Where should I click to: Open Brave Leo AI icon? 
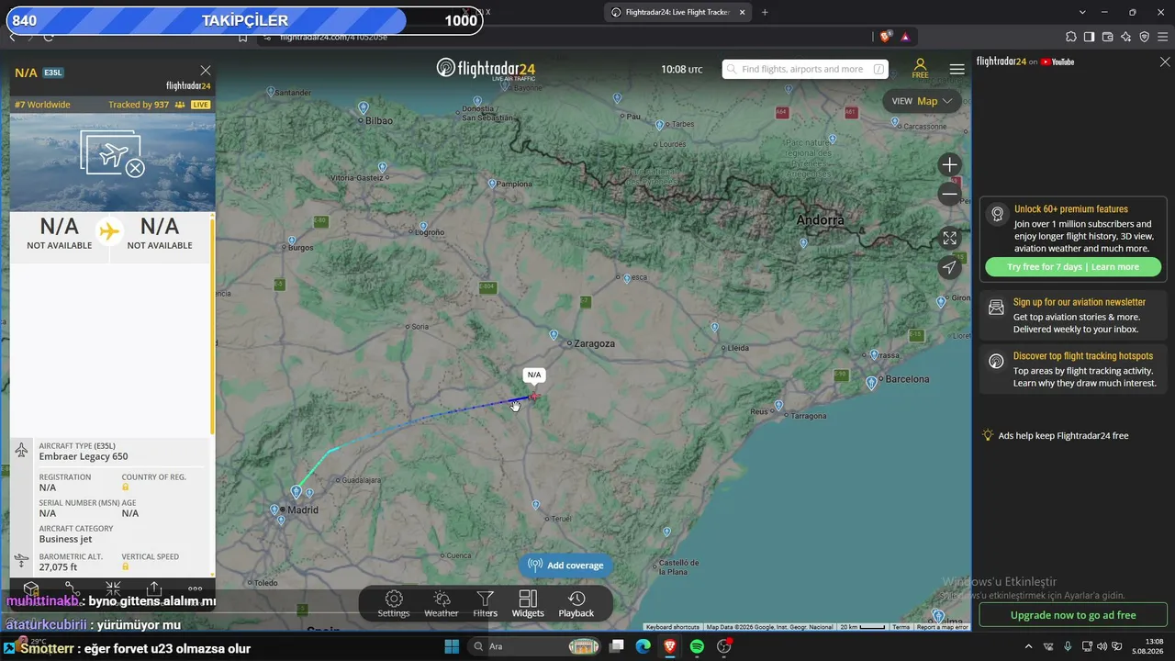pyautogui.click(x=1126, y=37)
